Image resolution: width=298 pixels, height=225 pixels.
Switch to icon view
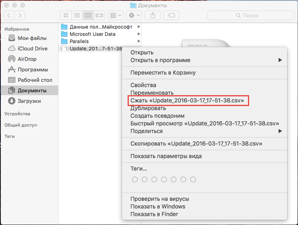tap(66, 15)
